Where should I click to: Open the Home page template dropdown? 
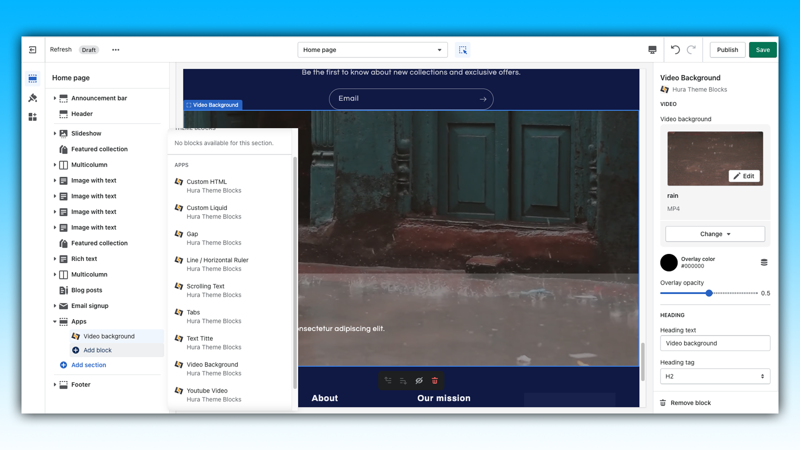click(x=372, y=50)
